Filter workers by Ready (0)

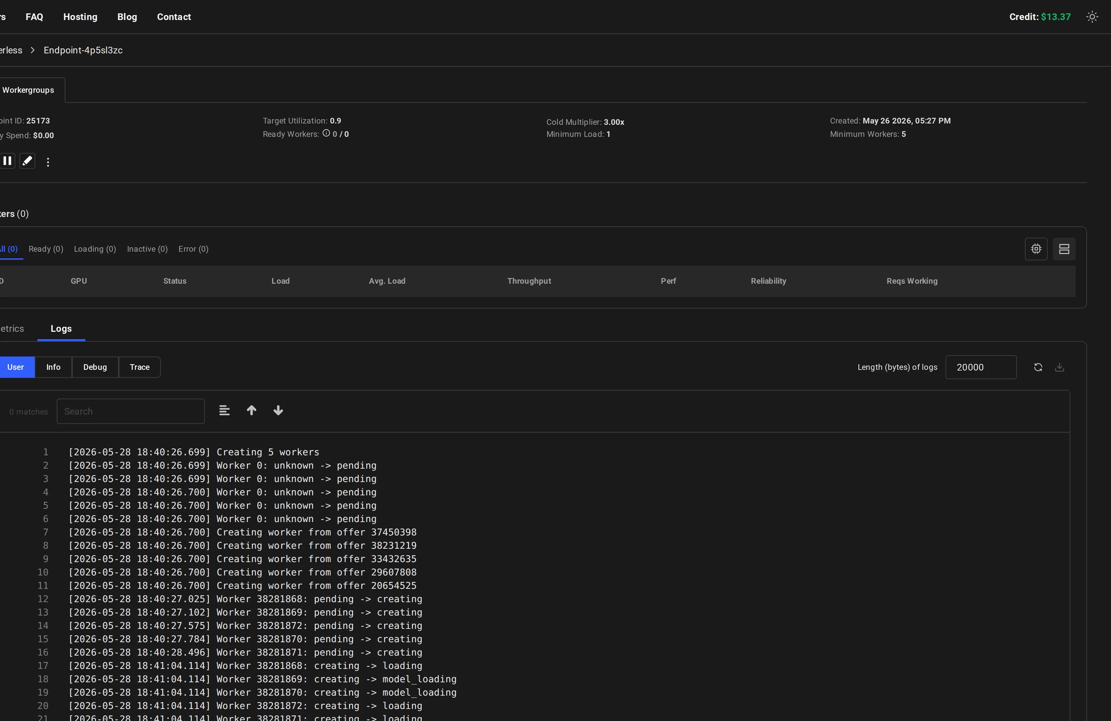click(x=46, y=249)
